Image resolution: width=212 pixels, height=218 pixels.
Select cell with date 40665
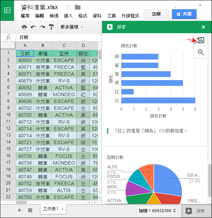[25, 60]
